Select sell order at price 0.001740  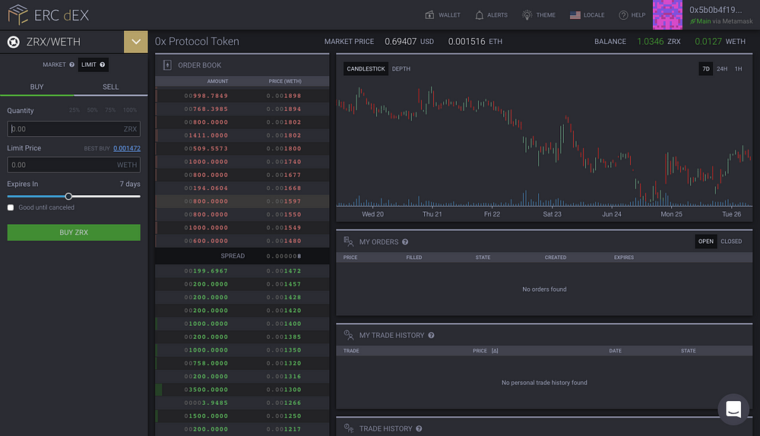(242, 162)
